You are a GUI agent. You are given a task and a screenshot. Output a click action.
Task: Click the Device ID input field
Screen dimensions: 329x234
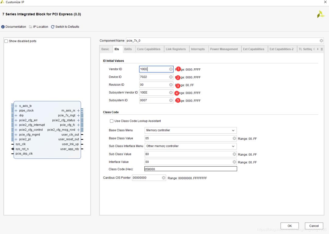154,77
